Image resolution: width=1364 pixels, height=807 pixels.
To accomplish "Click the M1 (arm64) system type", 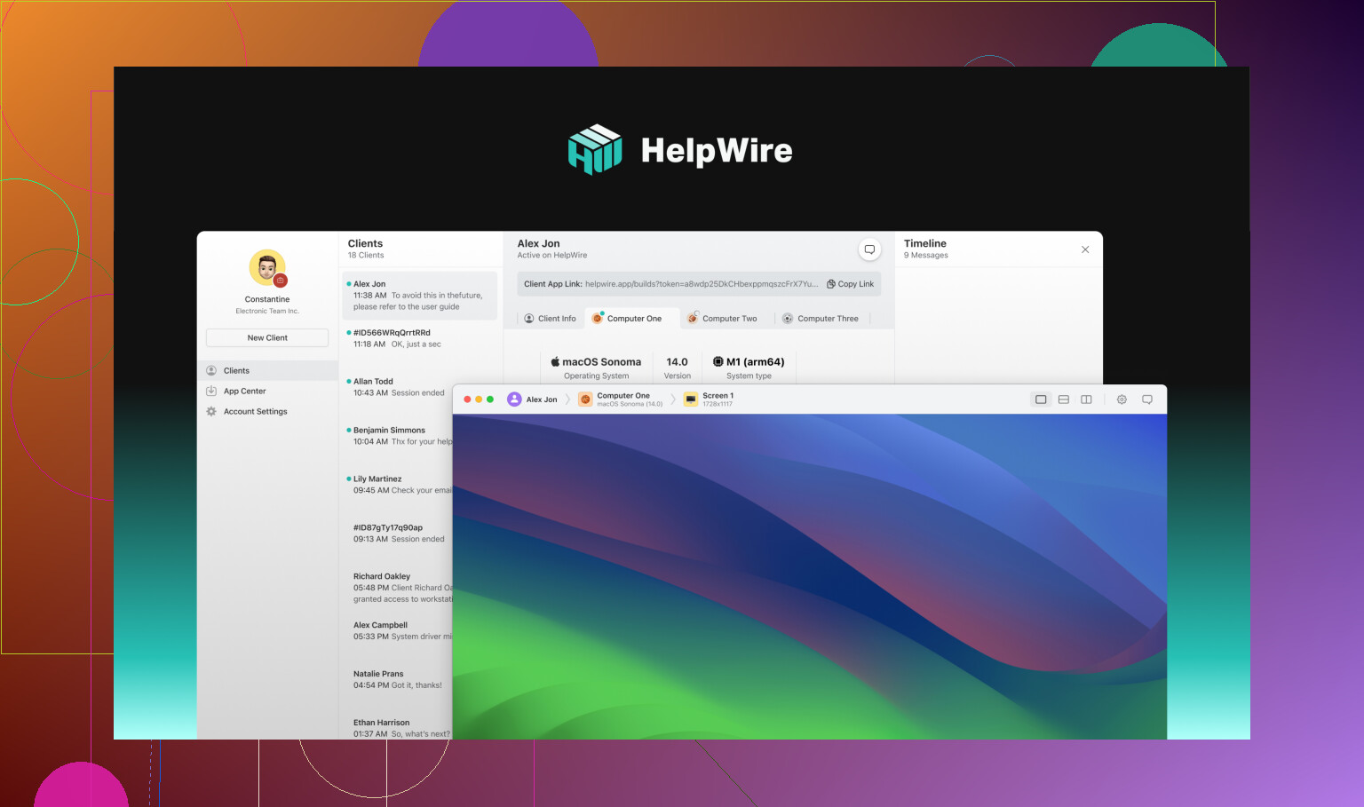I will point(749,368).
